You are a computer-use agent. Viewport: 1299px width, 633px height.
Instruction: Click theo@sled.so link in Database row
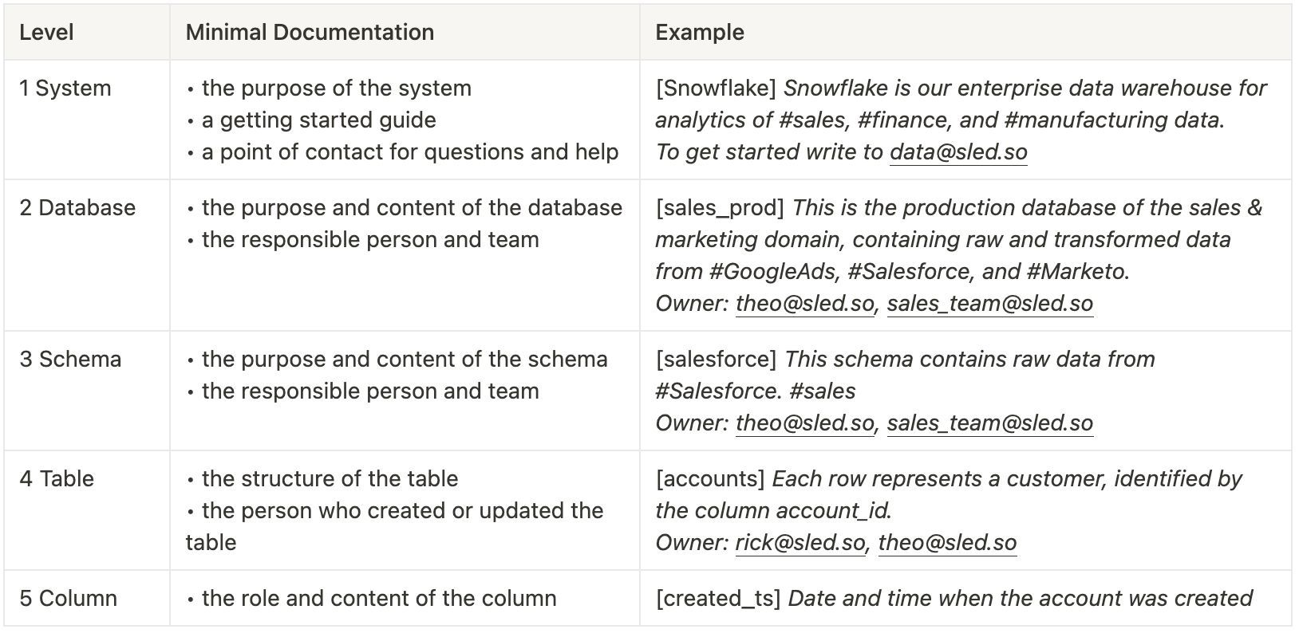pos(804,303)
